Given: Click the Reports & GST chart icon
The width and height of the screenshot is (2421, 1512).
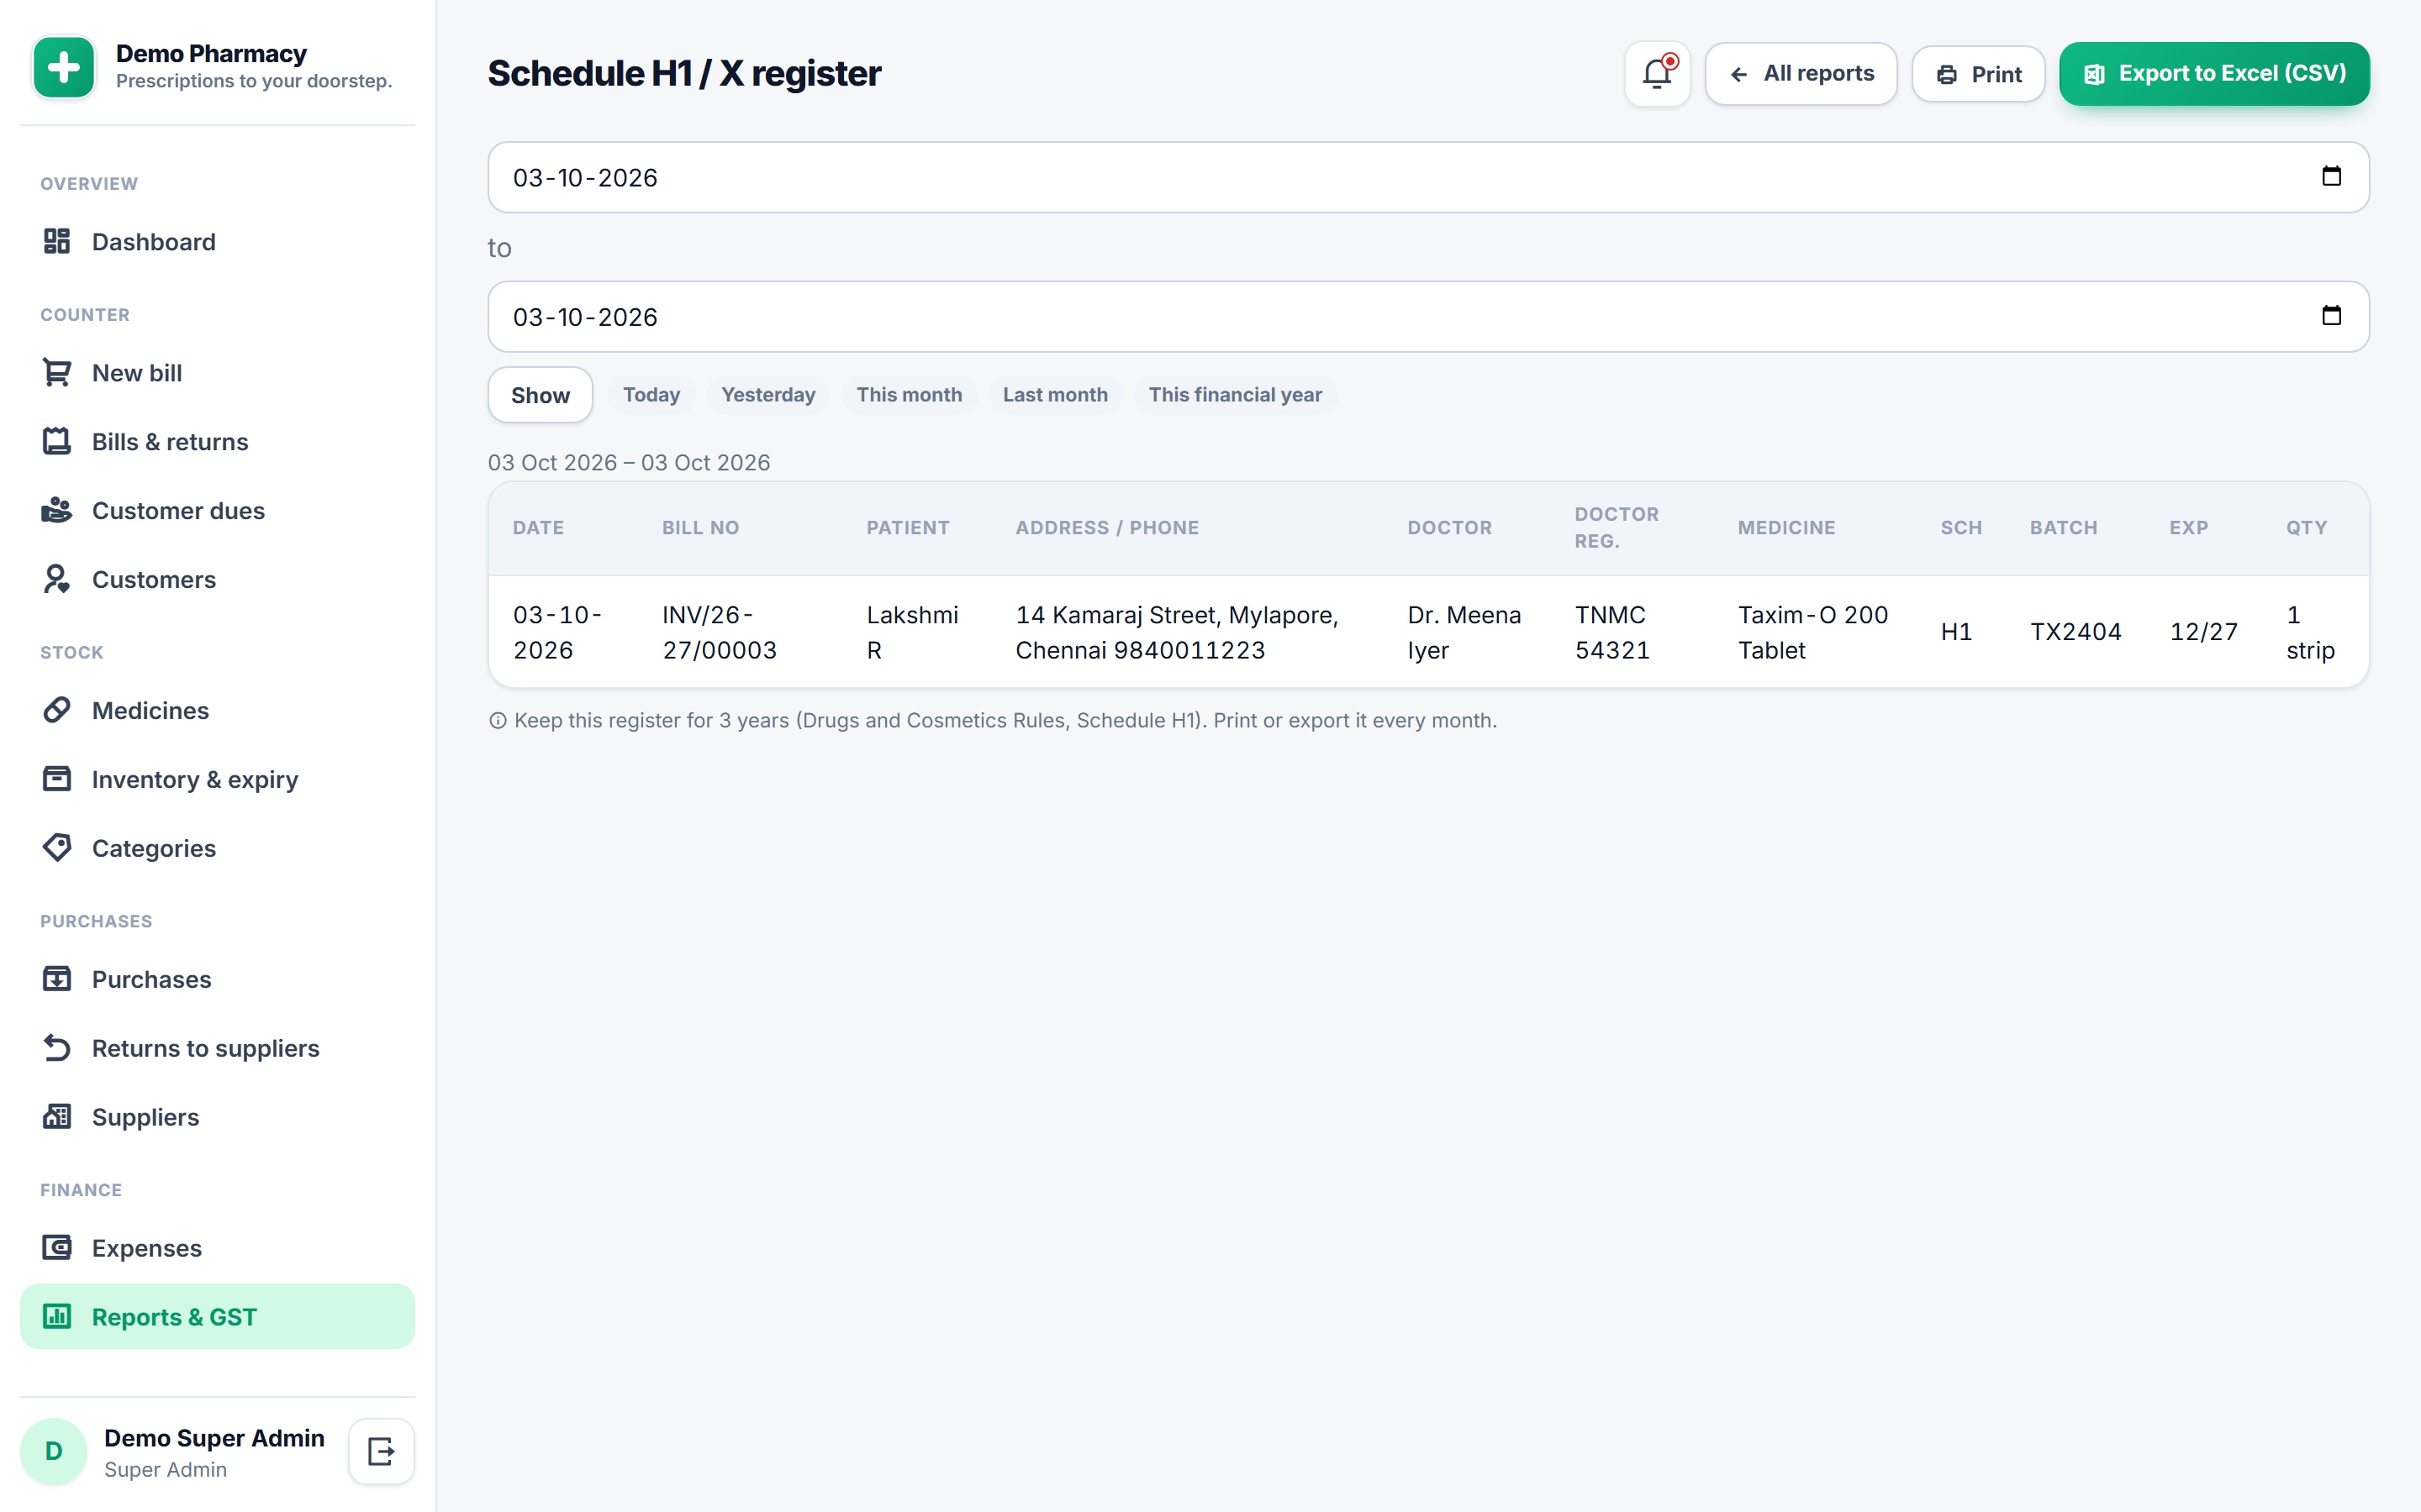Looking at the screenshot, I should (57, 1317).
